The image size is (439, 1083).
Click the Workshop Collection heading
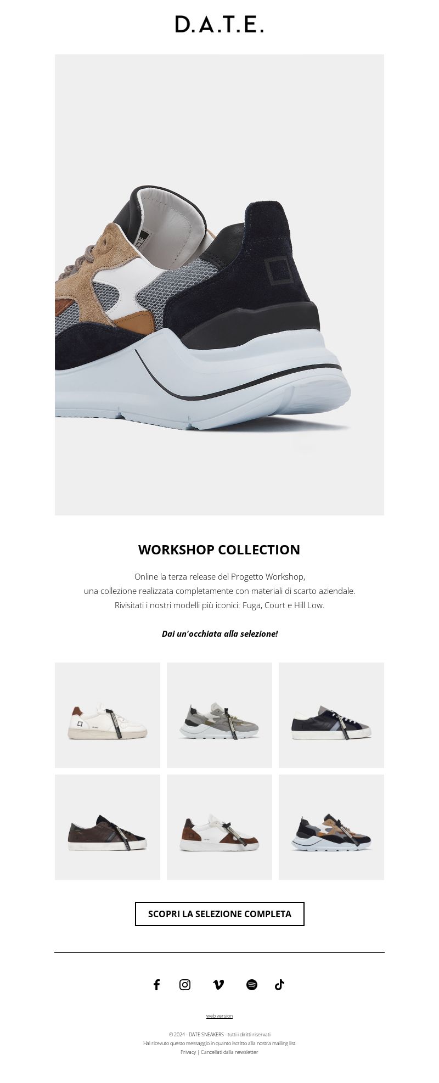219,549
